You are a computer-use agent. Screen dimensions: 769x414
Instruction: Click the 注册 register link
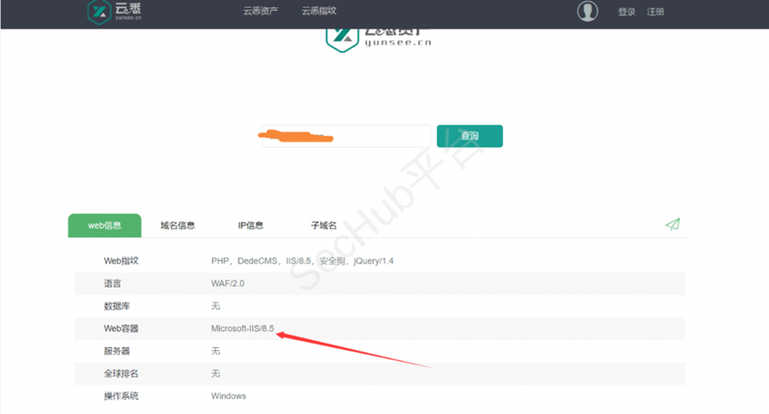[655, 12]
